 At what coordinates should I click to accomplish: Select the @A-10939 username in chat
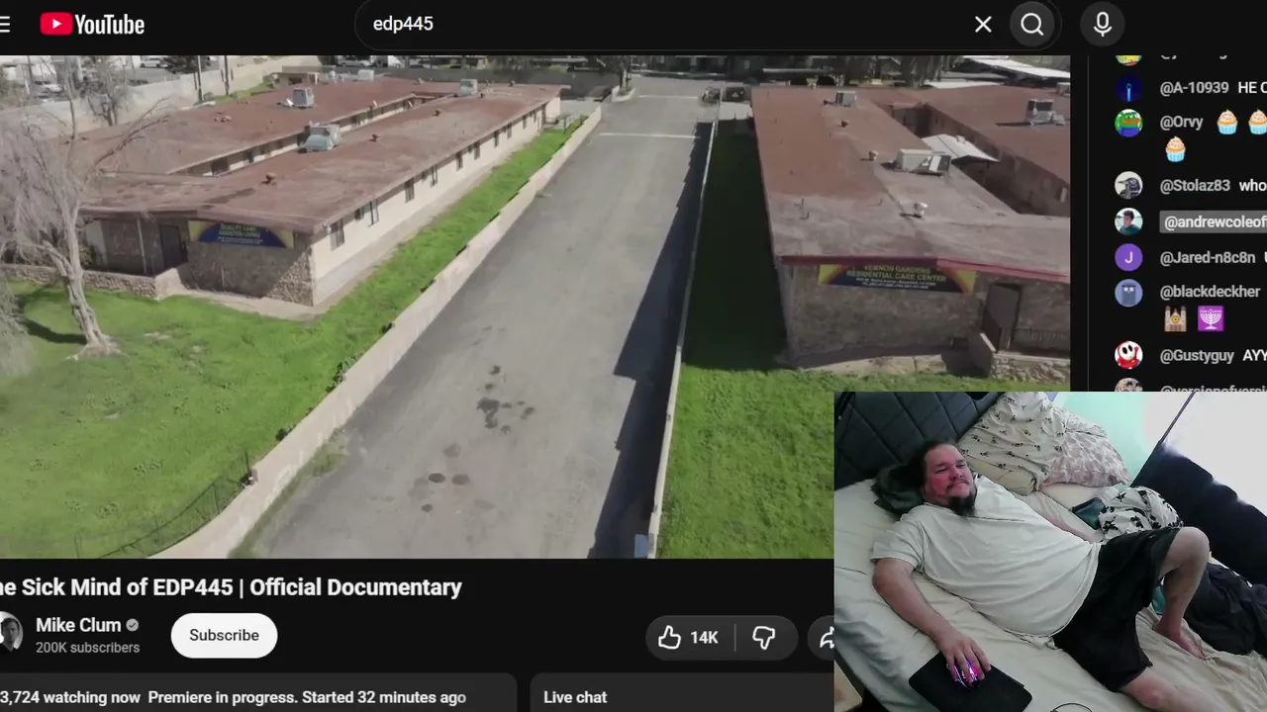pyautogui.click(x=1195, y=88)
